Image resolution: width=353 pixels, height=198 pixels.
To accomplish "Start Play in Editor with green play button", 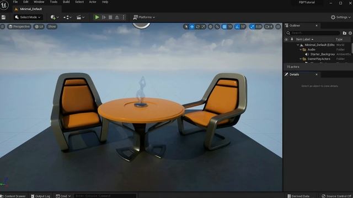I will click(97, 17).
